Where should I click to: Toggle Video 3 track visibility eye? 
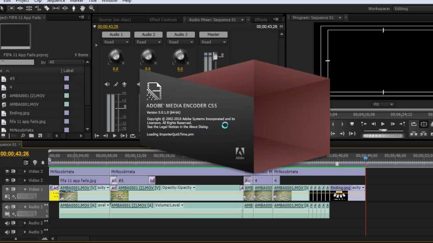7,171
